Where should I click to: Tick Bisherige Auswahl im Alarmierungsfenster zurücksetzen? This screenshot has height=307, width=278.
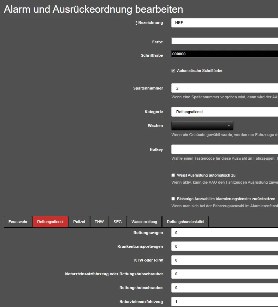pyautogui.click(x=173, y=199)
